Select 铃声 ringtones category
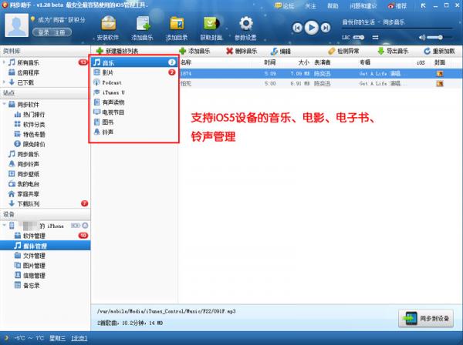The image size is (463, 345). click(134, 132)
